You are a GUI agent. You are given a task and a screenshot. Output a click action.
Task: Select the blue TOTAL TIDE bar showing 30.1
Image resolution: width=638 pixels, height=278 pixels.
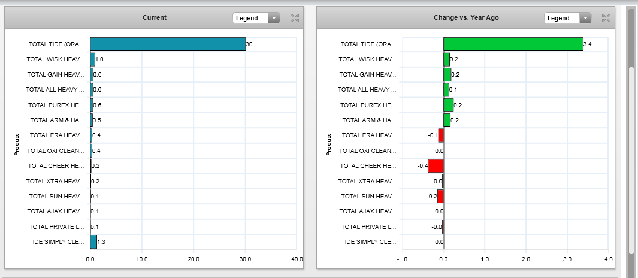coord(168,44)
